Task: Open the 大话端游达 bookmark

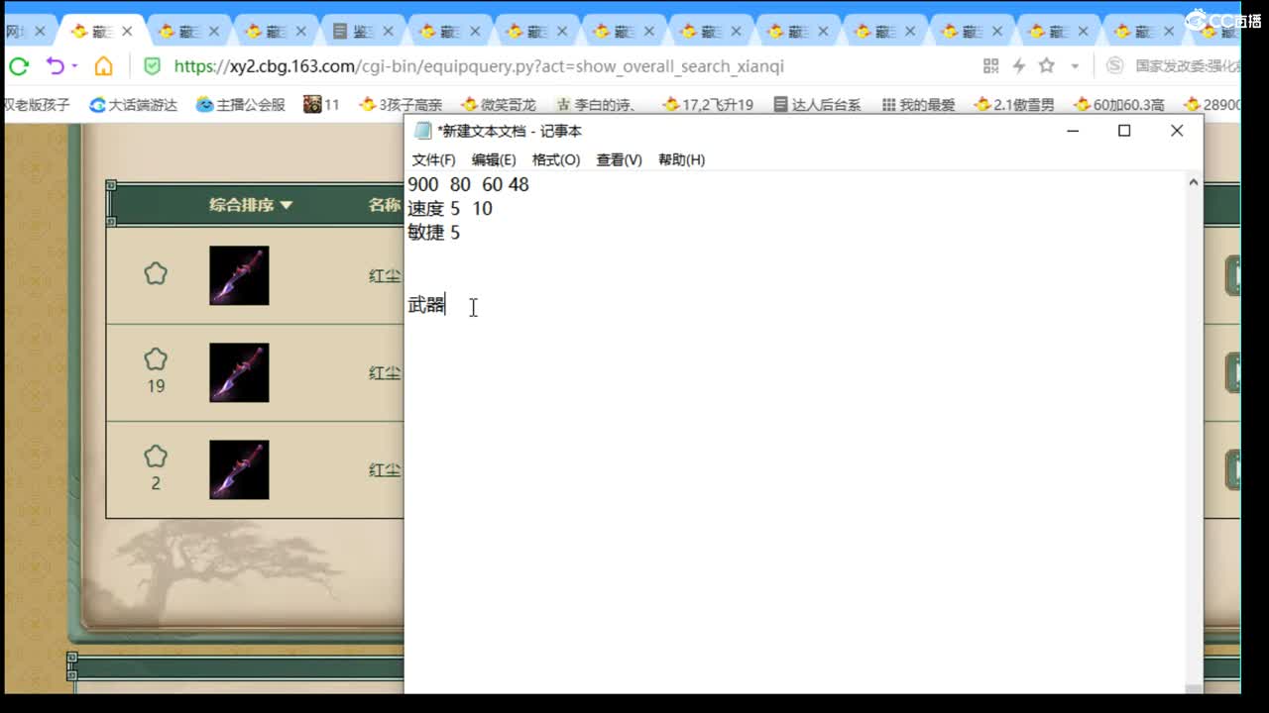Action: click(x=133, y=104)
